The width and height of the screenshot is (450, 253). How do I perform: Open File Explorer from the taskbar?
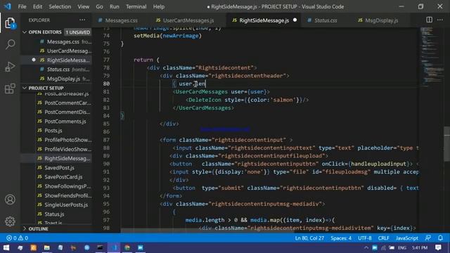(x=47, y=247)
